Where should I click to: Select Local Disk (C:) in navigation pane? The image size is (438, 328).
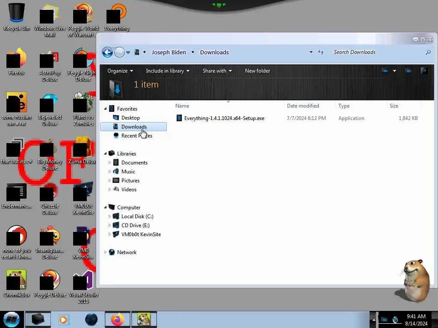[x=137, y=217]
